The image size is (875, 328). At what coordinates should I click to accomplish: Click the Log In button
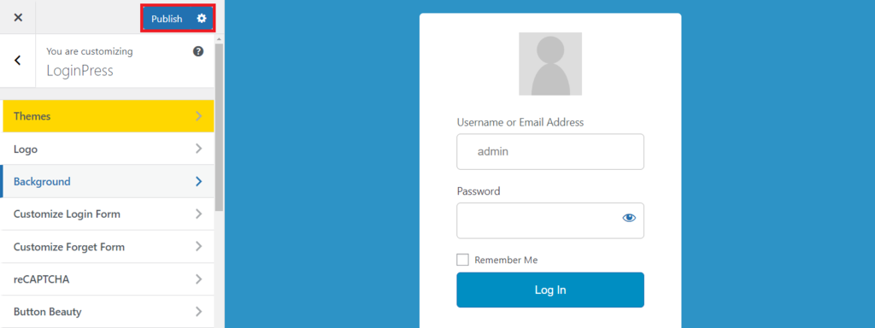click(550, 290)
